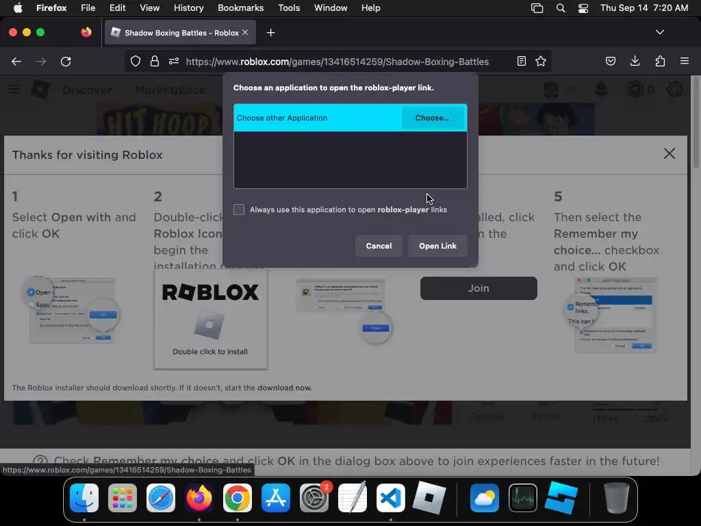Click the Firefox back arrow button
This screenshot has height=526, width=701.
pos(16,61)
